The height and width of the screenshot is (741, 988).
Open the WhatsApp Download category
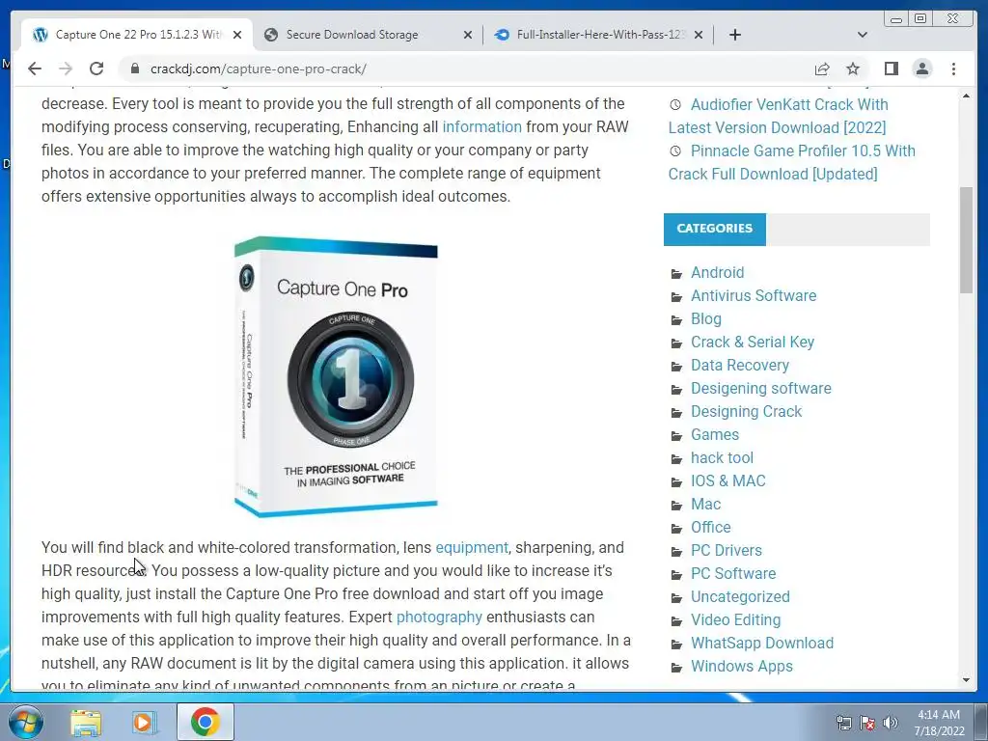(762, 643)
